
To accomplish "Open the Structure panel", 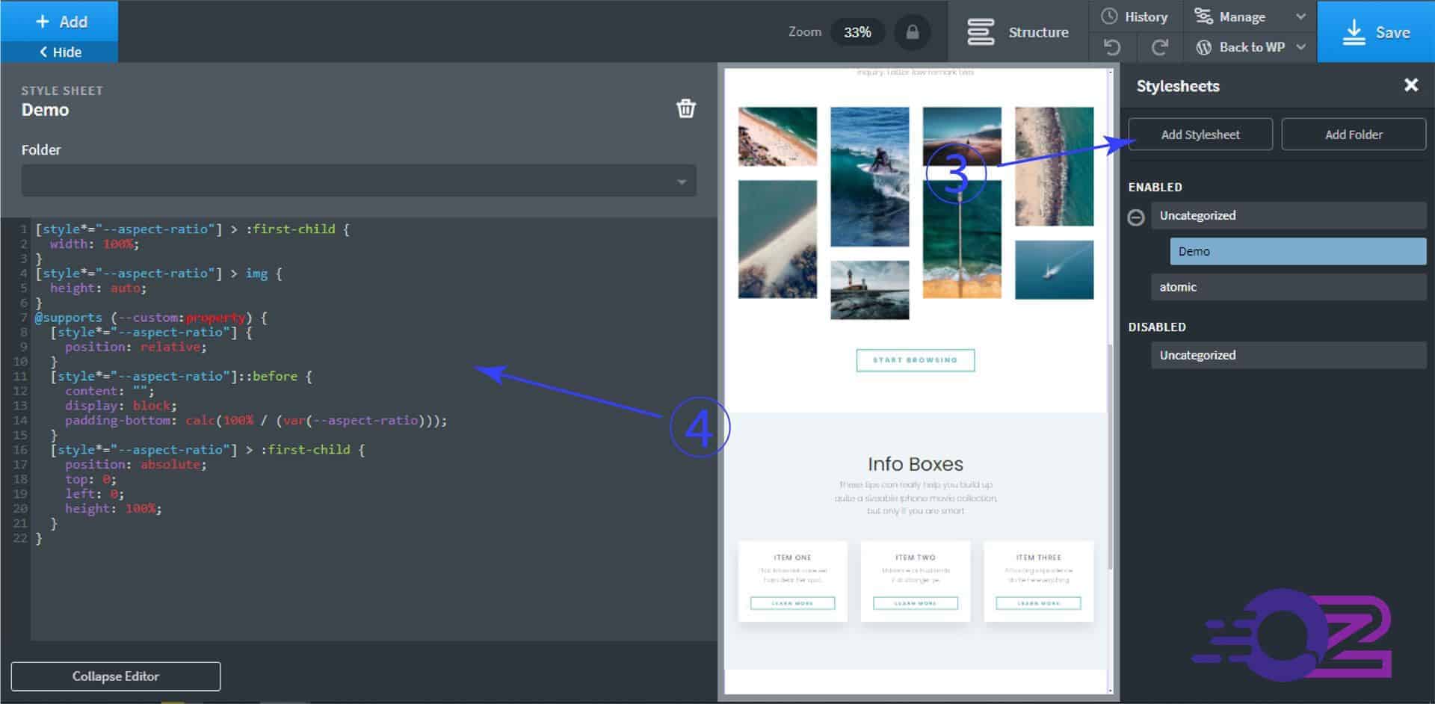I will (x=1018, y=32).
